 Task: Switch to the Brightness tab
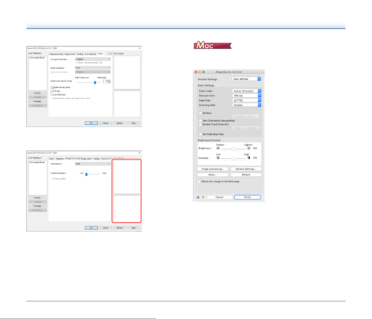(x=60, y=159)
